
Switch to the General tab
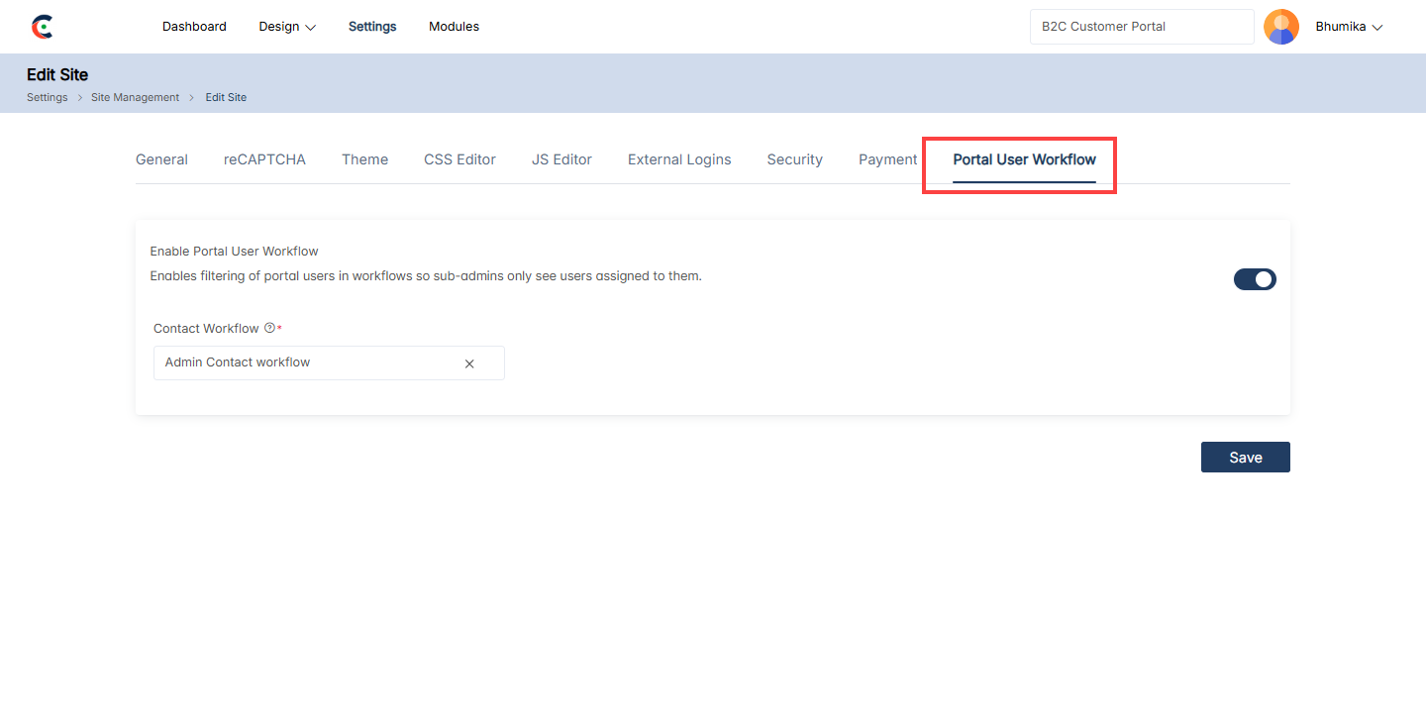pos(161,159)
